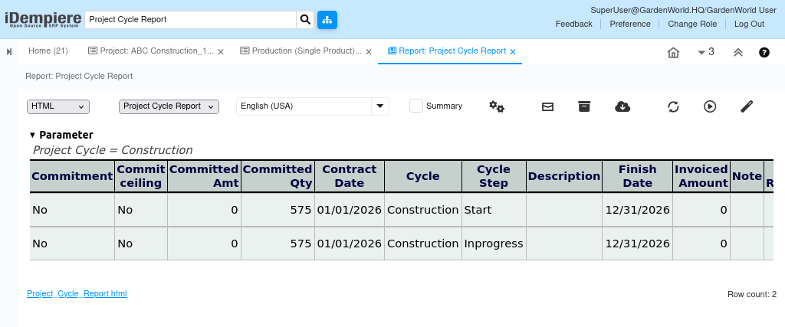Image resolution: width=785 pixels, height=327 pixels.
Task: Refresh the report with re-run icon
Action: click(673, 106)
